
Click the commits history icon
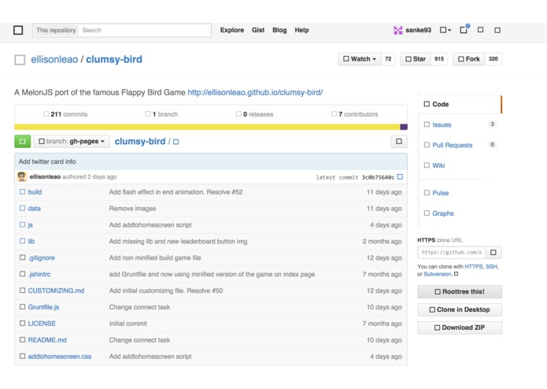click(46, 114)
